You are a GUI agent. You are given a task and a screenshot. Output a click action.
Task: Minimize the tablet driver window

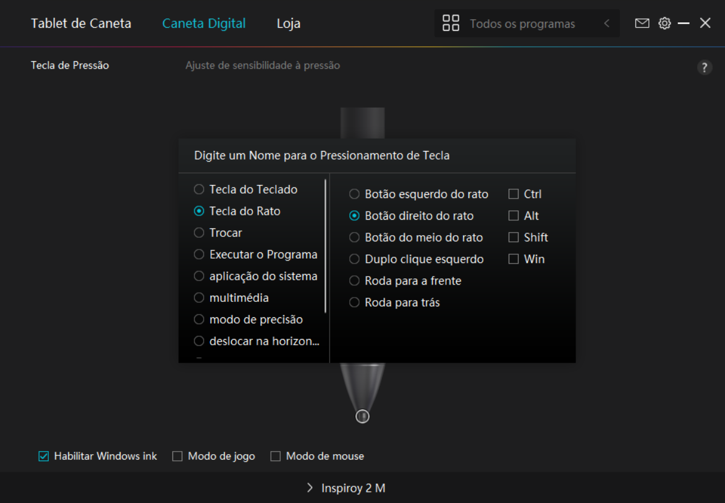pyautogui.click(x=684, y=24)
